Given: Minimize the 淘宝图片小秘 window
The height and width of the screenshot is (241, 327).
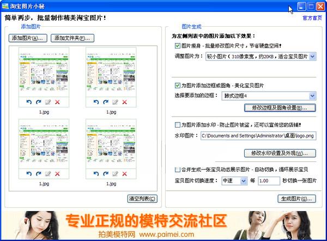Looking at the screenshot, I should click(x=301, y=7).
